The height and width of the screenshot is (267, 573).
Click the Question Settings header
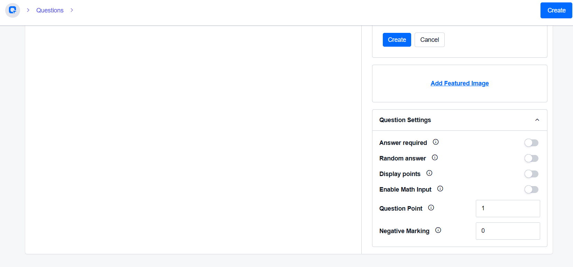(460, 120)
